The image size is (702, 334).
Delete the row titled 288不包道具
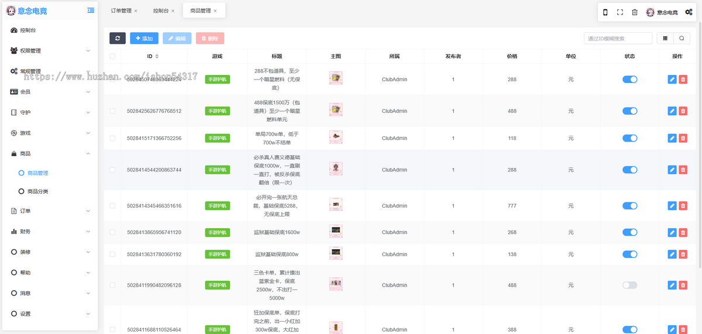coord(683,79)
